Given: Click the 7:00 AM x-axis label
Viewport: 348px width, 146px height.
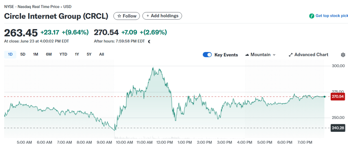Looking at the screenshot, I should 65,142.
